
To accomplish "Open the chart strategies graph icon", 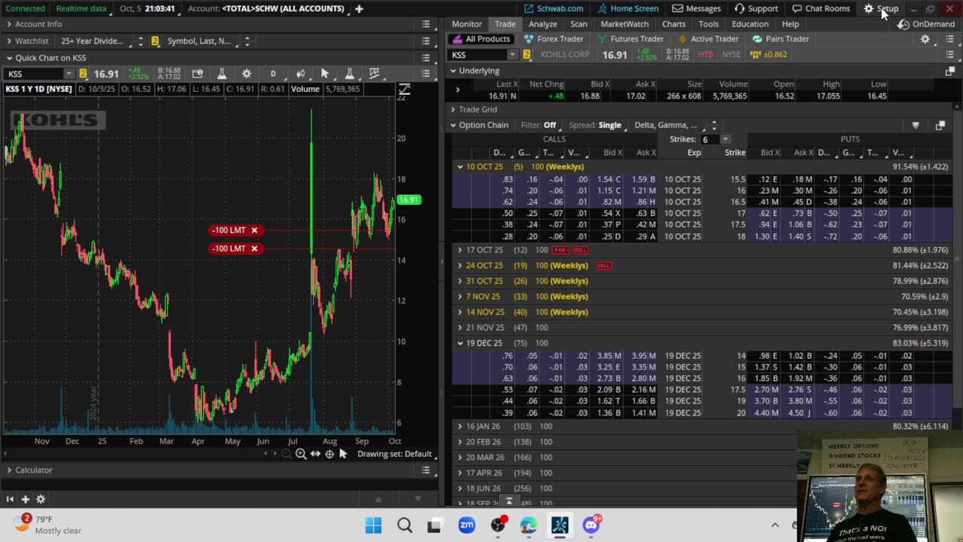I will click(374, 74).
